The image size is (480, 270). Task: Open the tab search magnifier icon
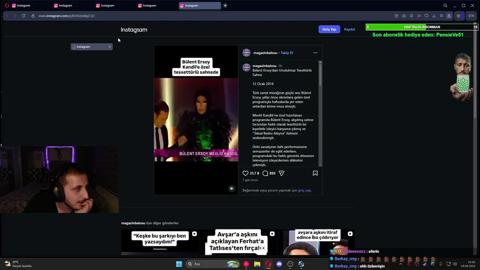click(x=445, y=6)
